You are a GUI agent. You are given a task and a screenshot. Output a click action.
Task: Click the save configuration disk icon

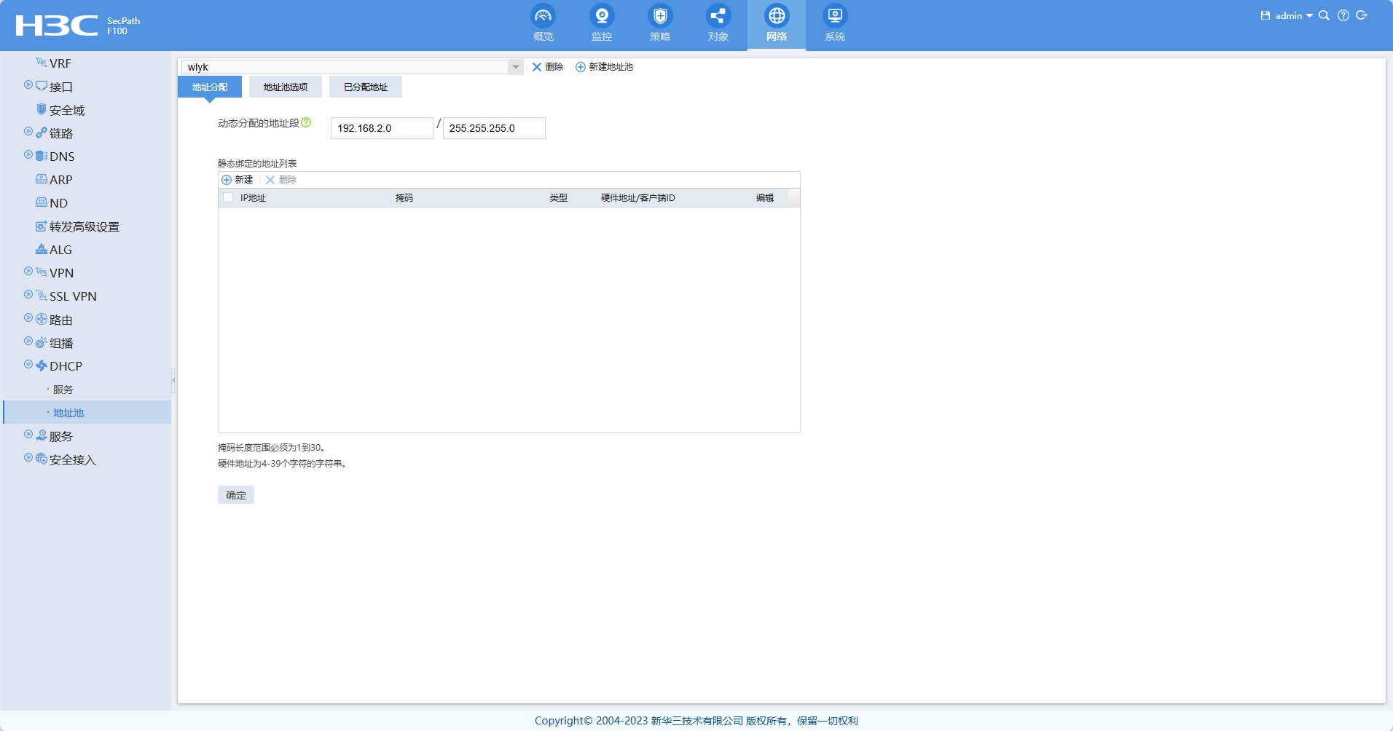tap(1266, 15)
